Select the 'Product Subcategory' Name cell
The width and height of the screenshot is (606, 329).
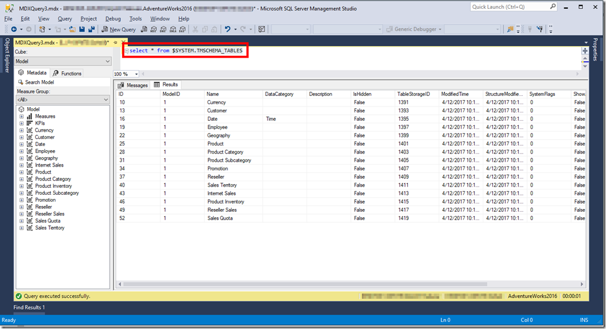(x=233, y=161)
